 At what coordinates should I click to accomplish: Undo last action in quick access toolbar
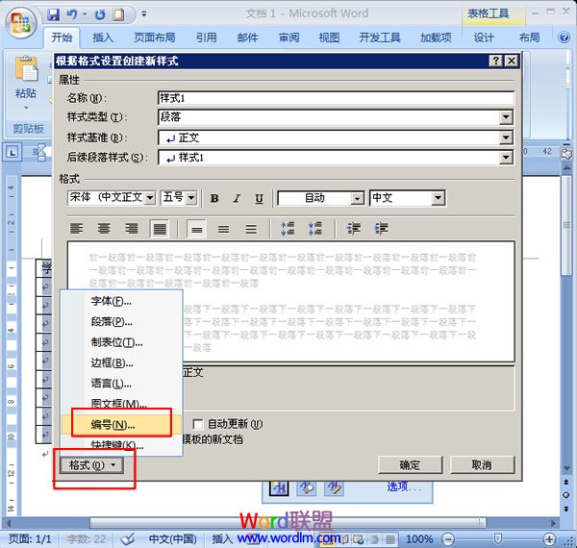click(x=72, y=14)
